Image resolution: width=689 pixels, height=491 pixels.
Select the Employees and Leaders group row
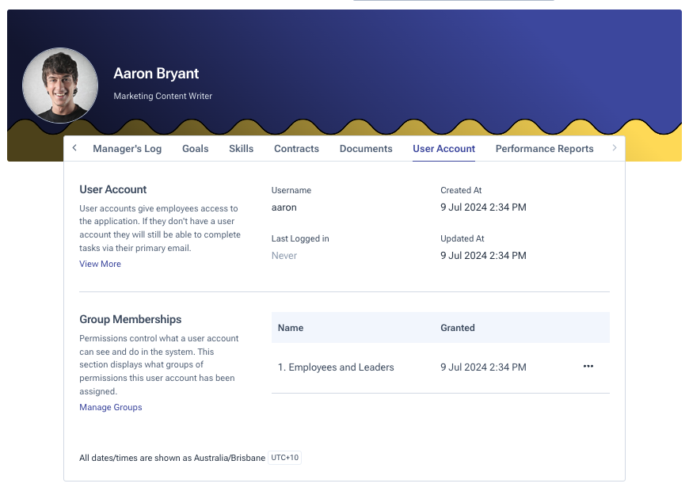336,367
